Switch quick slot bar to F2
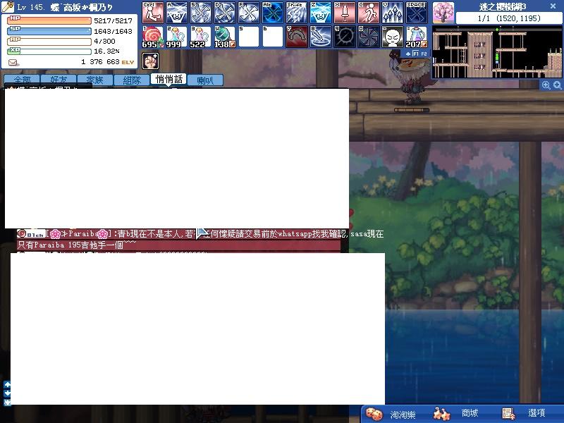 424,54
